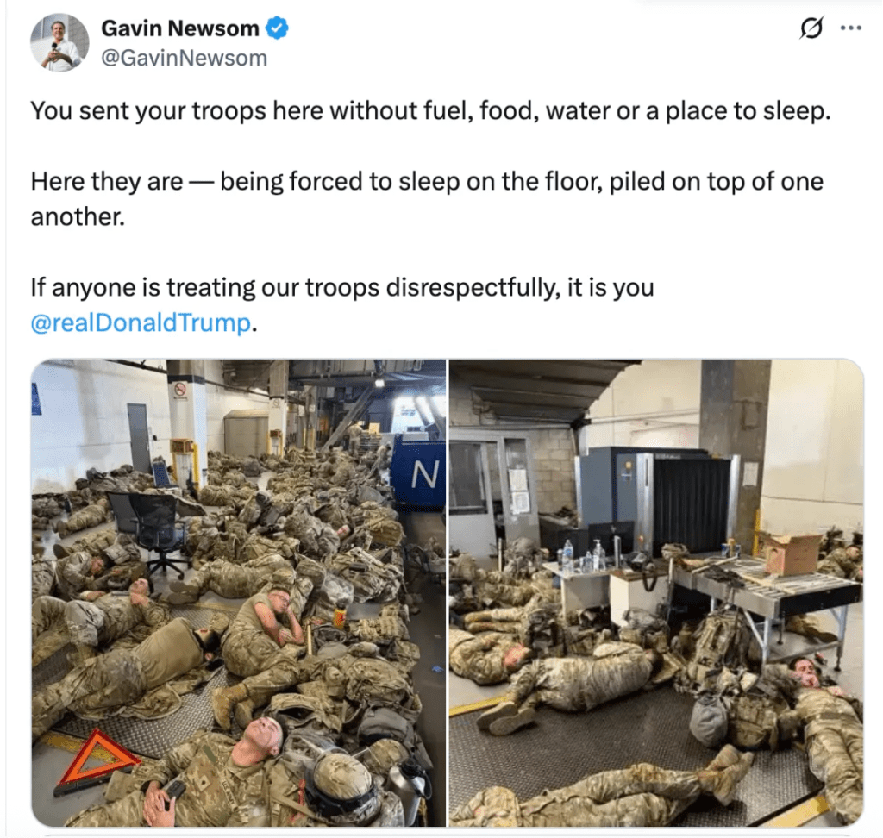Open left photo of soldiers sleeping
This screenshot has height=838, width=883.
click(x=238, y=593)
